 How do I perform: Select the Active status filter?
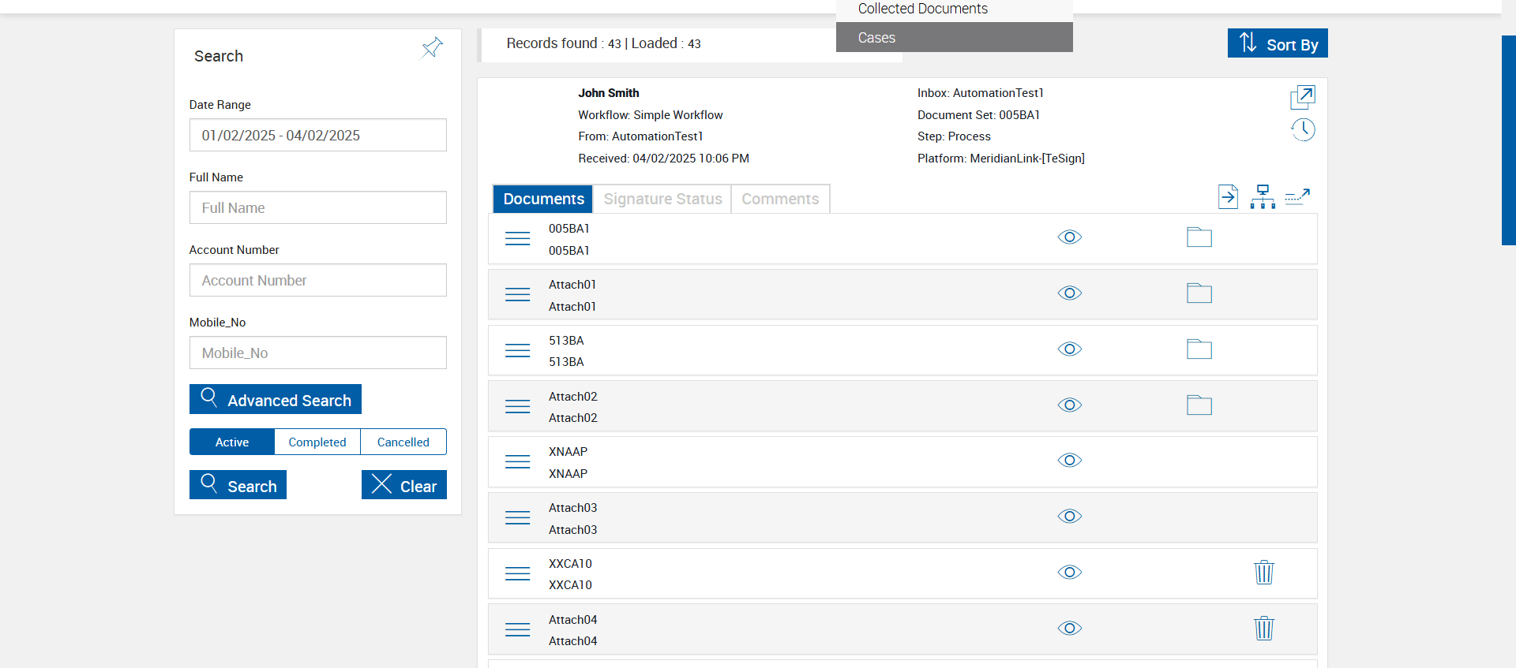pos(232,442)
